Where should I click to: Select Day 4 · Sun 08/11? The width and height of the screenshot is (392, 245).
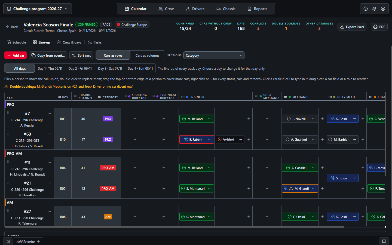tap(140, 68)
